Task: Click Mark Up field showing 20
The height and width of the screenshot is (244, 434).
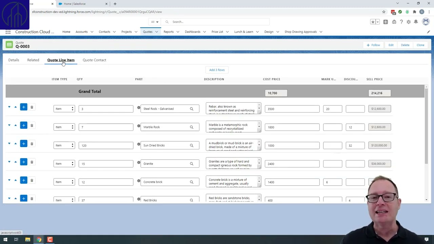Action: click(333, 109)
